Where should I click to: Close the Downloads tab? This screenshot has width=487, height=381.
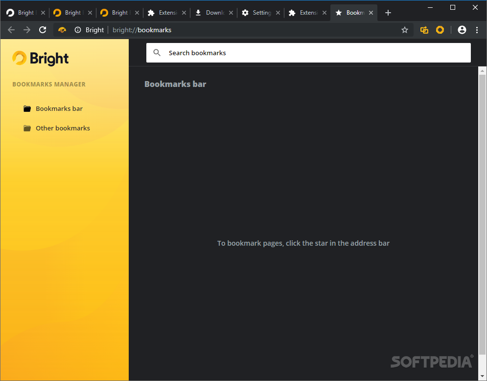pyautogui.click(x=231, y=13)
